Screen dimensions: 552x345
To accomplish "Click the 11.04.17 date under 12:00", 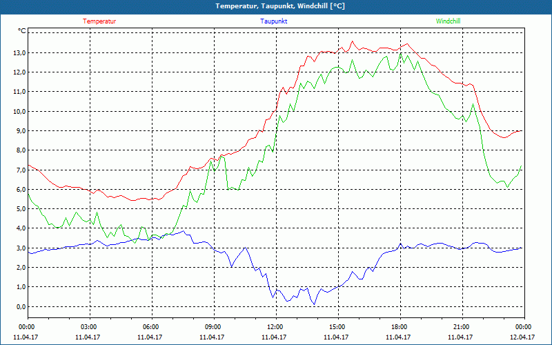I will (x=274, y=337).
